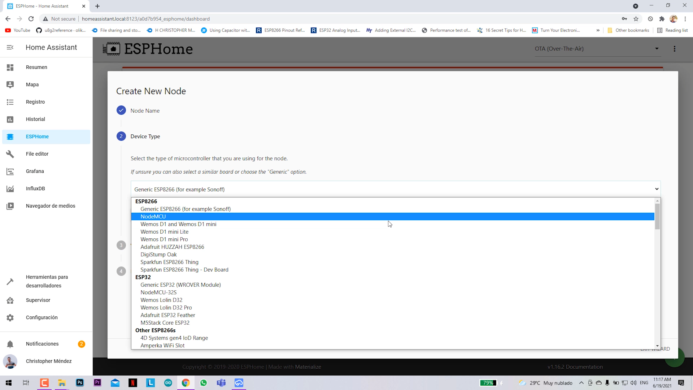Open the Resumen dashboard icon

10,68
